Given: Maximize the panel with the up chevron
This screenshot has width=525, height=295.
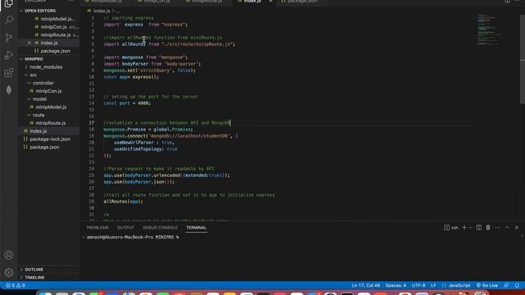Looking at the screenshot, I should (x=507, y=228).
